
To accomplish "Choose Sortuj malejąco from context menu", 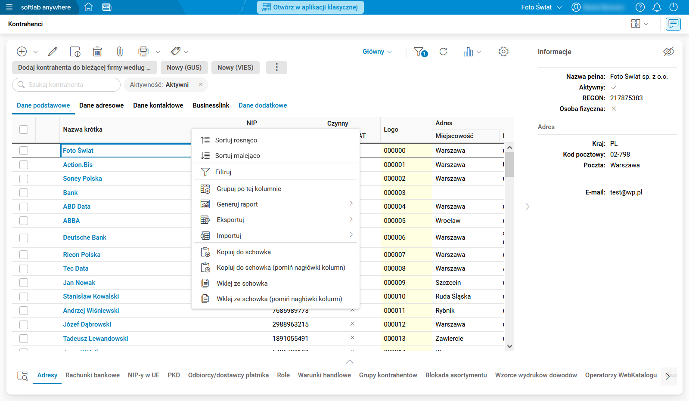I will tap(276, 156).
